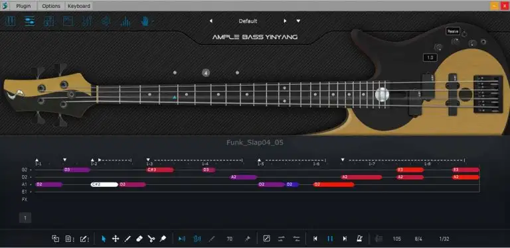Skip forward with the next button
The image size is (510, 248).
(345, 239)
